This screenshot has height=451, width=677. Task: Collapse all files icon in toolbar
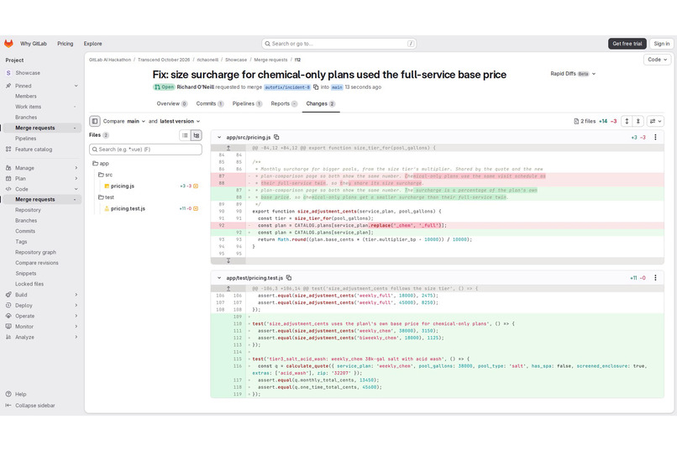[x=638, y=121]
